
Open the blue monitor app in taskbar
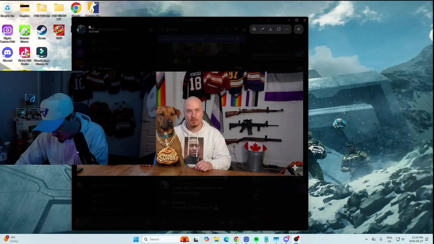[246, 239]
